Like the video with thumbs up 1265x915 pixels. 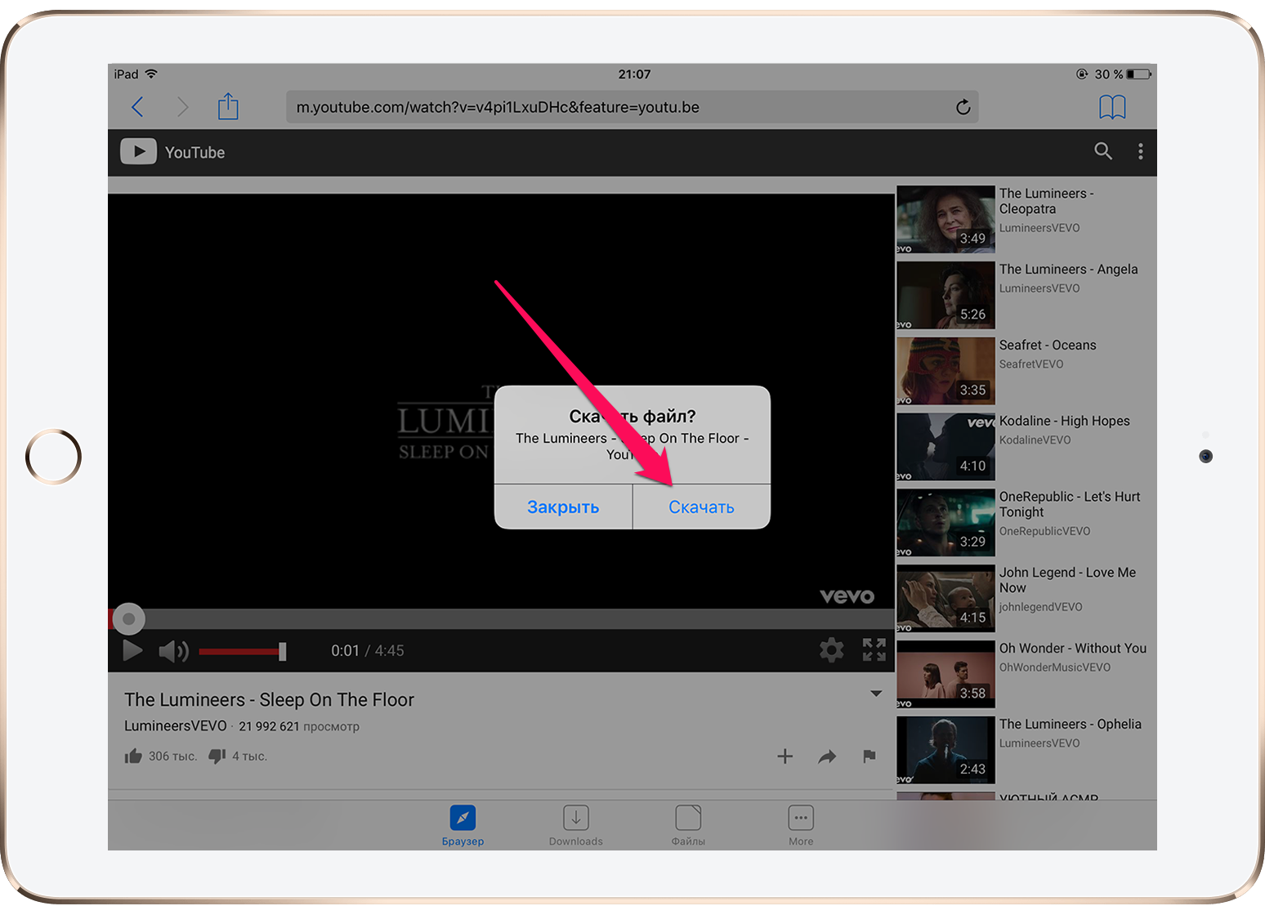pyautogui.click(x=133, y=757)
